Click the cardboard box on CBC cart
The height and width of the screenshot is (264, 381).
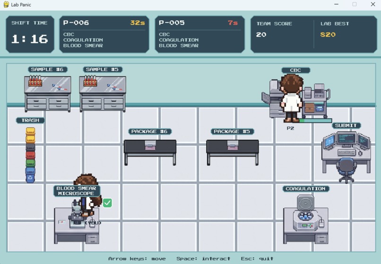click(310, 107)
